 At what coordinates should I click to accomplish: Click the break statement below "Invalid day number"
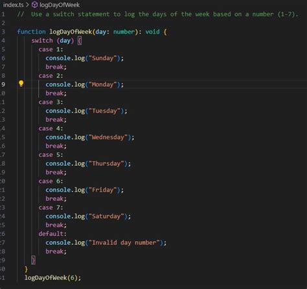[x=56, y=251]
